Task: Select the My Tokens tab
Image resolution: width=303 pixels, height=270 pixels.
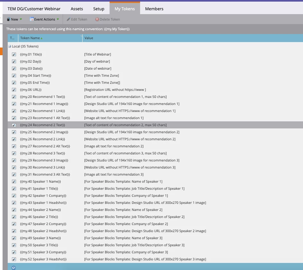Action: tap(125, 9)
